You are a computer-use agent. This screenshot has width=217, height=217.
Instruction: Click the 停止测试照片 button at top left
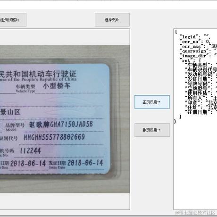13,20
